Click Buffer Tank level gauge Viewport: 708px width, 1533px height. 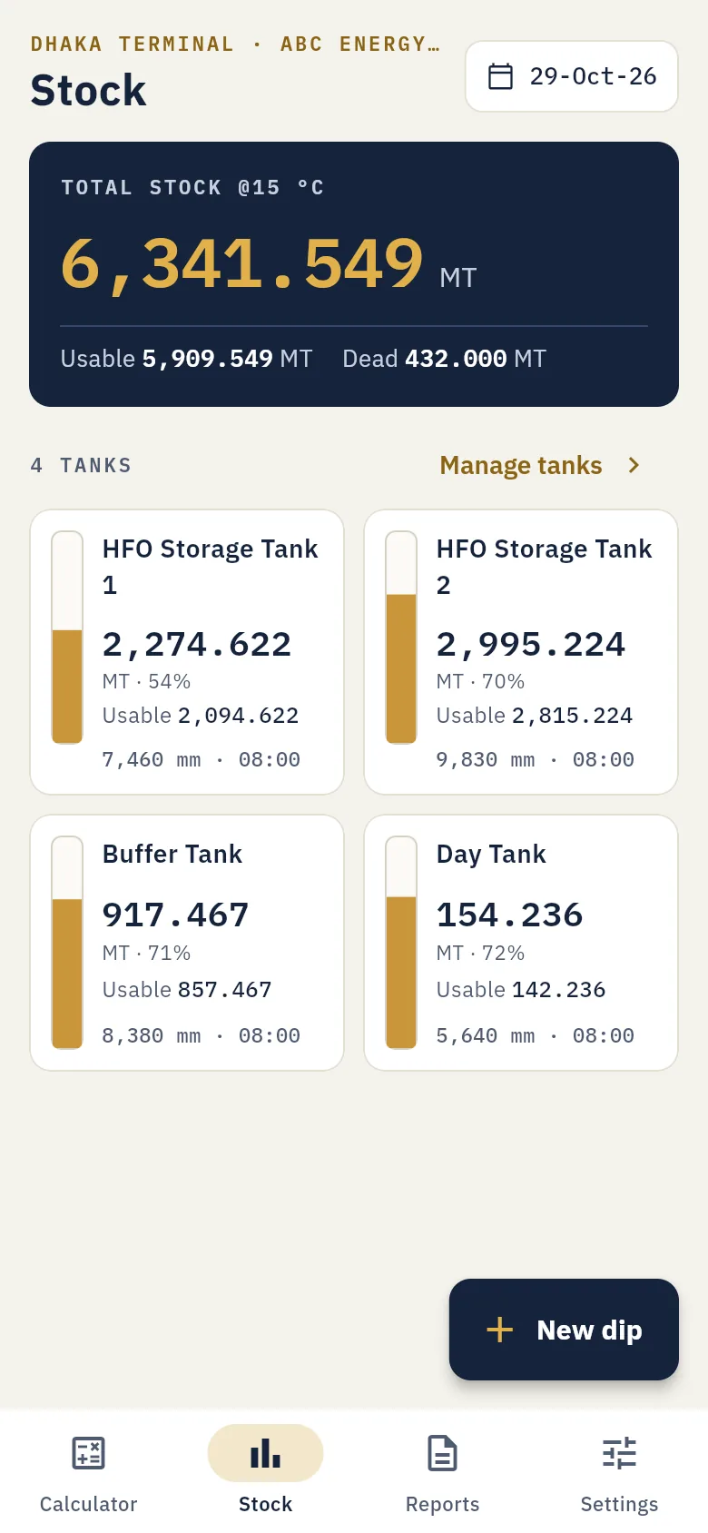tap(67, 943)
